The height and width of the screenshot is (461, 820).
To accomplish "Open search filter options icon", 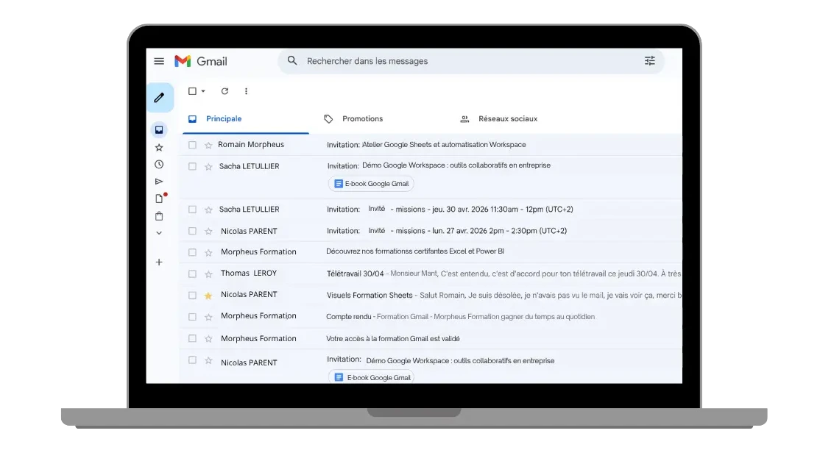I will click(649, 60).
